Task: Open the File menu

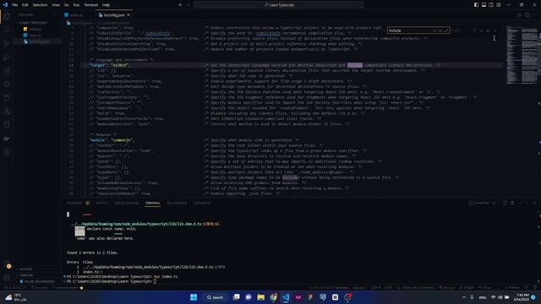Action: [15, 5]
